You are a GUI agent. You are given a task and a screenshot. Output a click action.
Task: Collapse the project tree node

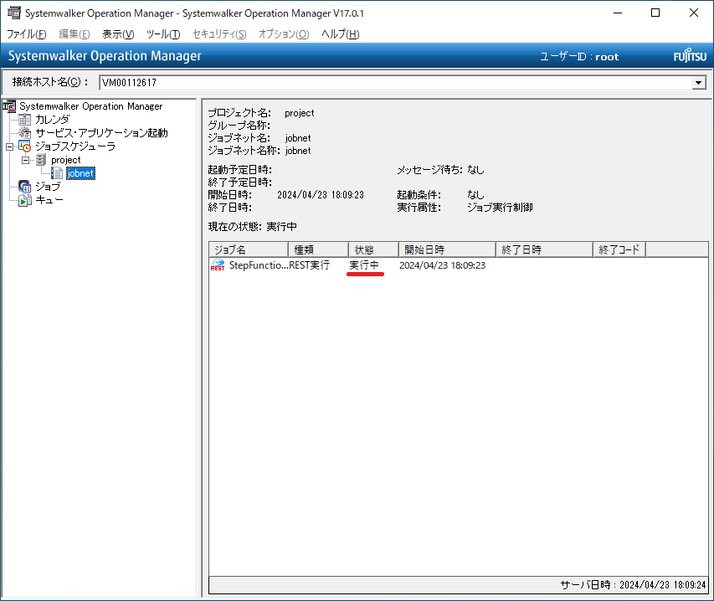point(25,160)
